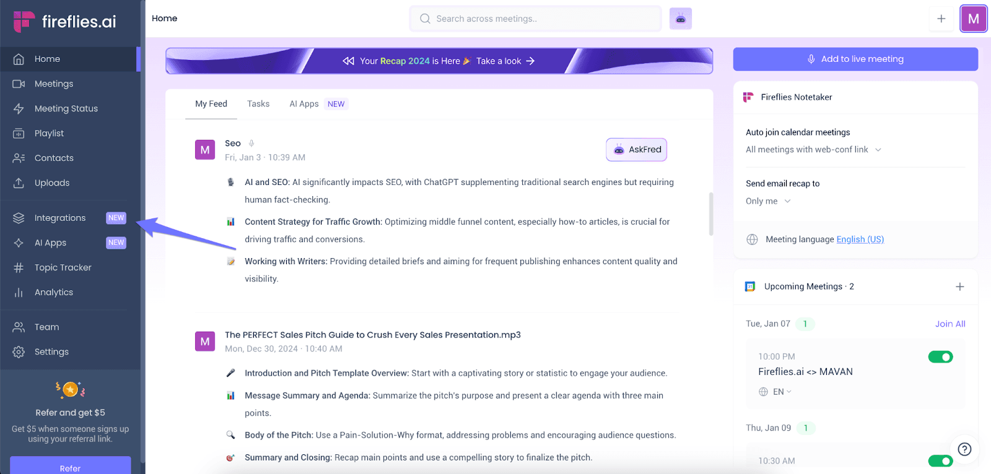
Task: Switch to the My Feed tab
Action: click(x=211, y=104)
